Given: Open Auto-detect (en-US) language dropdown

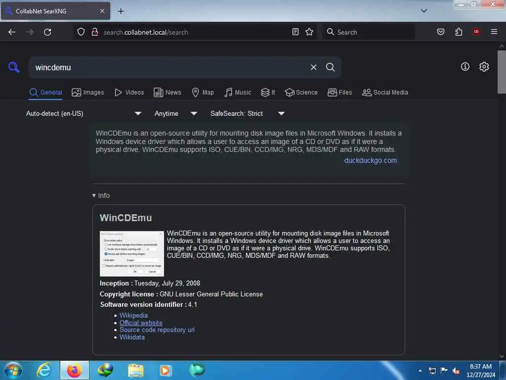Looking at the screenshot, I should point(84,113).
